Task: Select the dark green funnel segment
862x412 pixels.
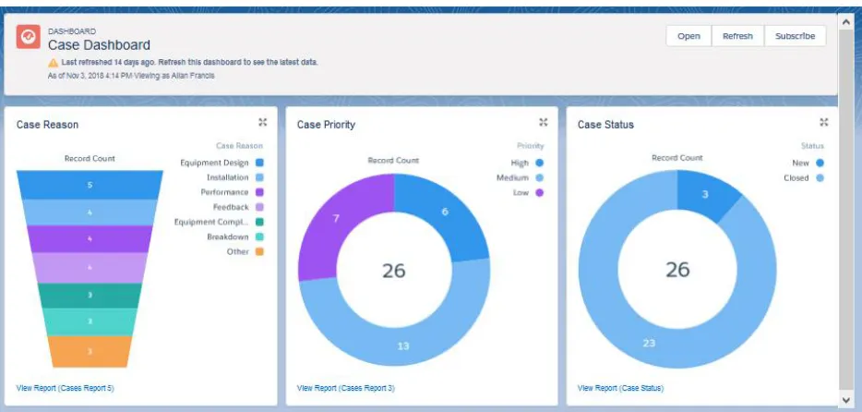Action: pos(90,296)
